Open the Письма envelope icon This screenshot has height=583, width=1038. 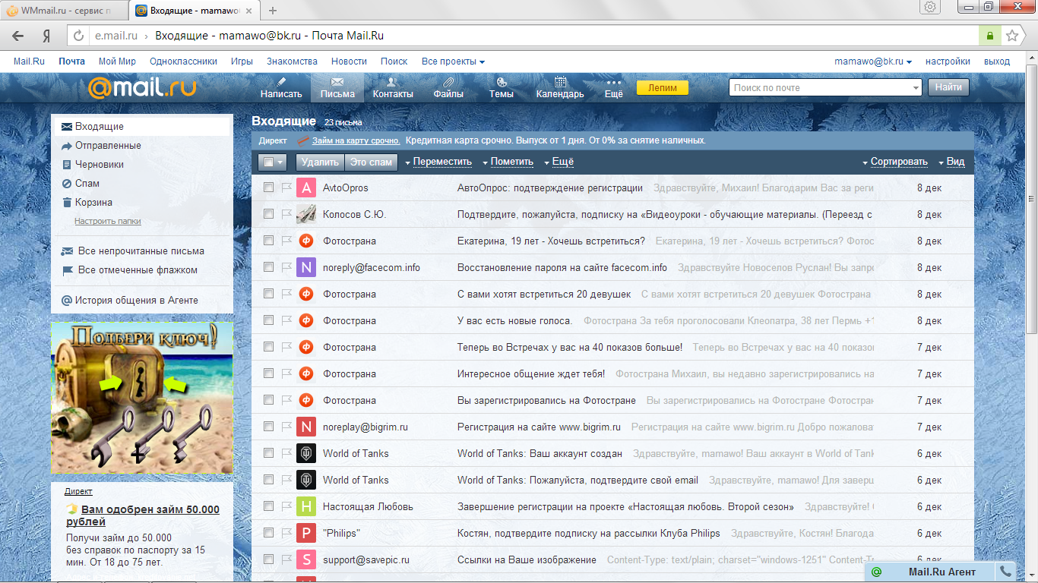tap(337, 81)
